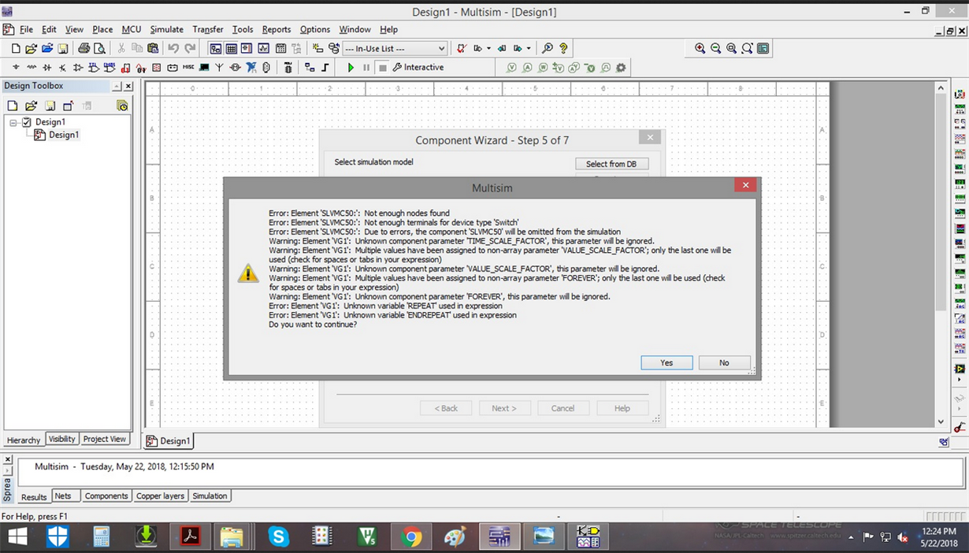Open Skype from the Windows taskbar

pos(278,537)
